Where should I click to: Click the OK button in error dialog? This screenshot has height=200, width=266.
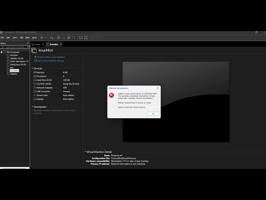pyautogui.click(x=153, y=114)
